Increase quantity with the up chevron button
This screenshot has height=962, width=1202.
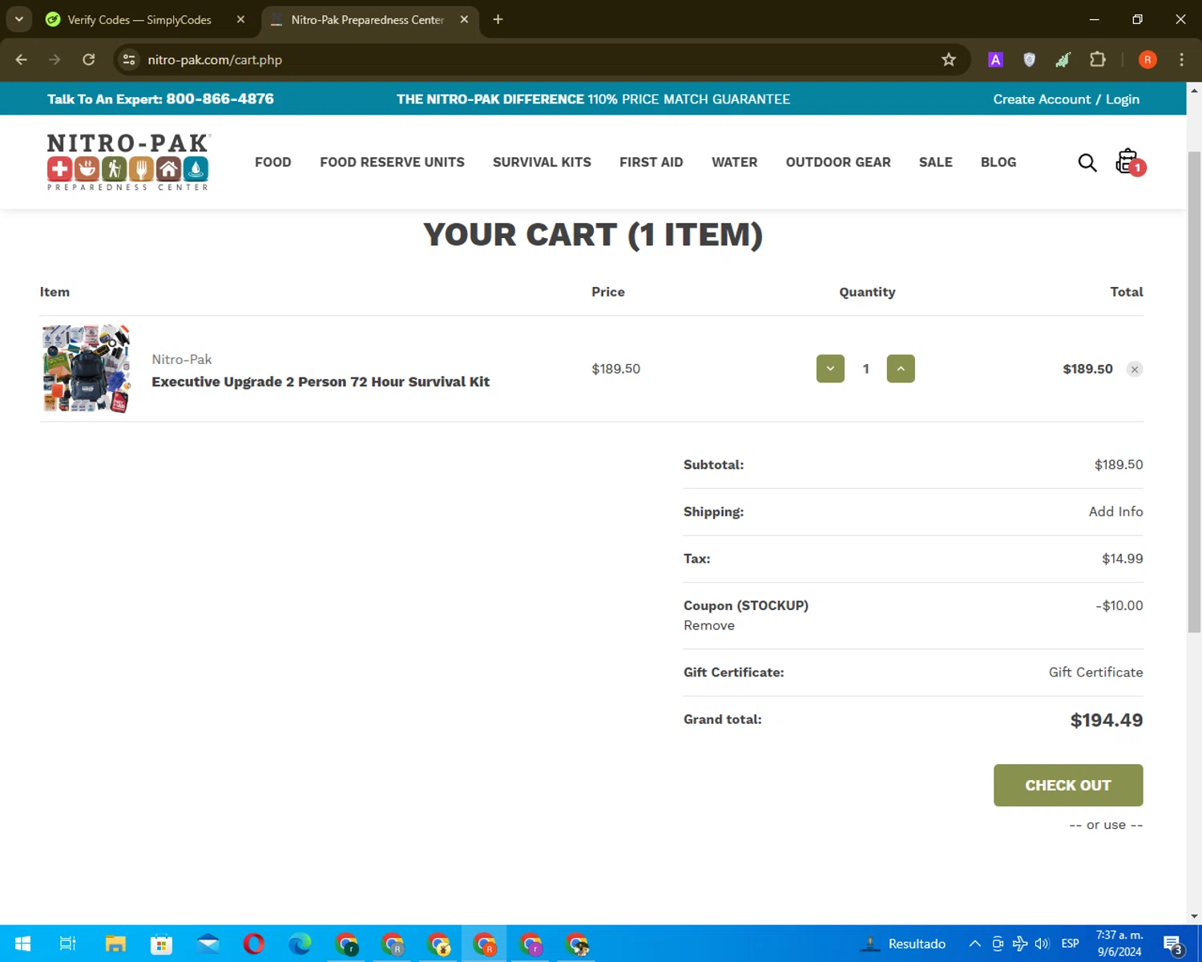[901, 369]
